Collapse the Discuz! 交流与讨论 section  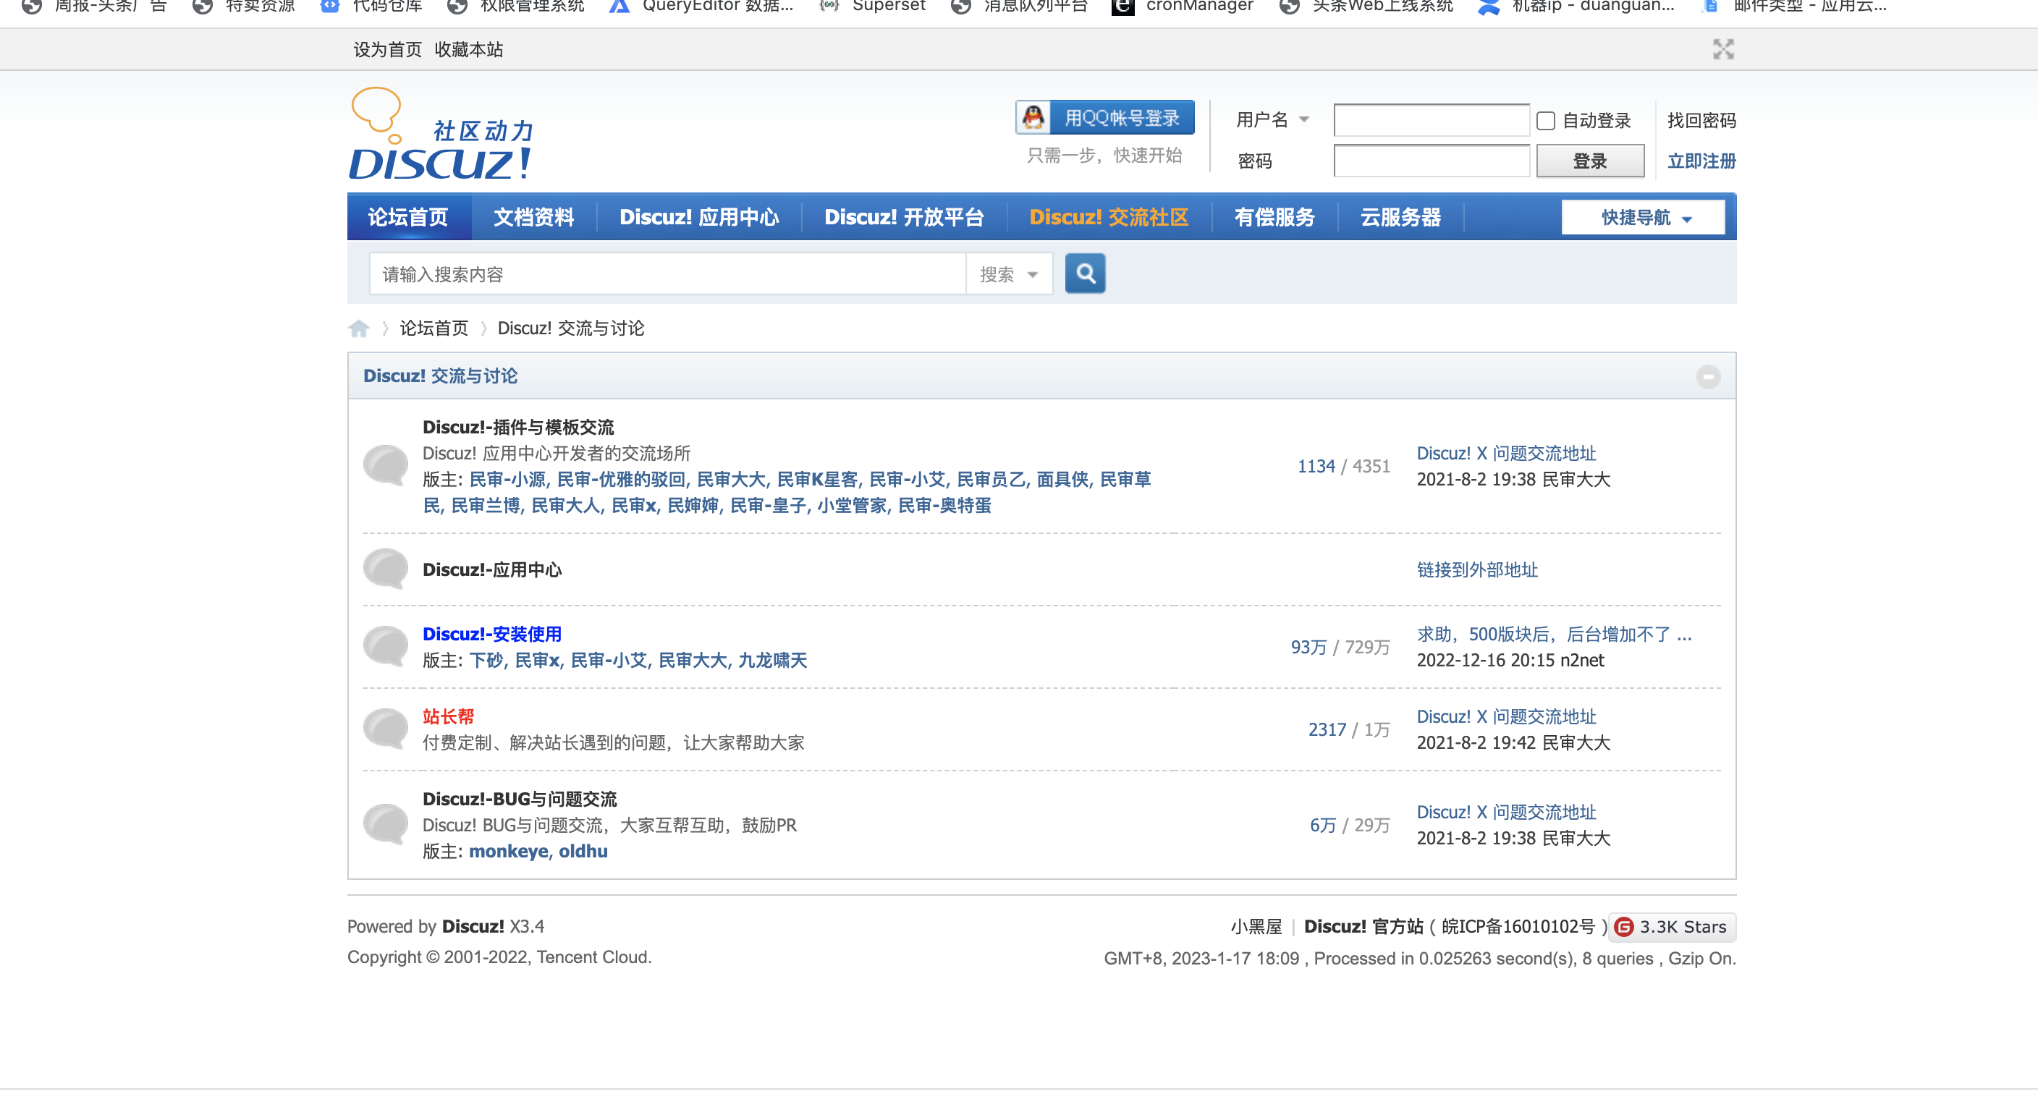(x=1708, y=376)
